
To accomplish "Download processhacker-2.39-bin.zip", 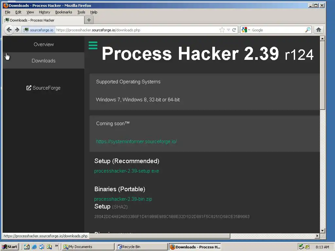I will 123,199.
